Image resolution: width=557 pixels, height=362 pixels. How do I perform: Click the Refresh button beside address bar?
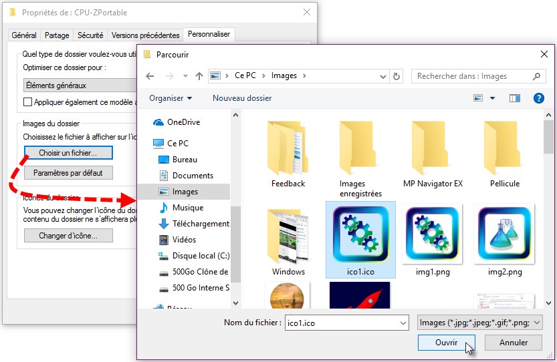click(397, 76)
